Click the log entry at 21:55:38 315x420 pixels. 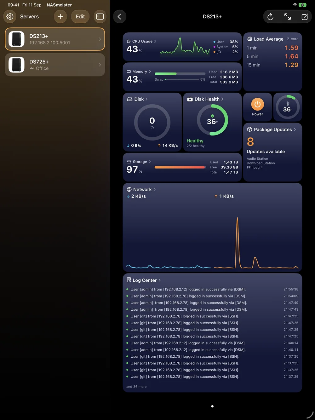pyautogui.click(x=212, y=289)
